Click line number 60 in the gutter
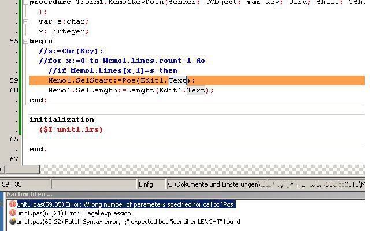The image size is (370, 231). tap(14, 90)
